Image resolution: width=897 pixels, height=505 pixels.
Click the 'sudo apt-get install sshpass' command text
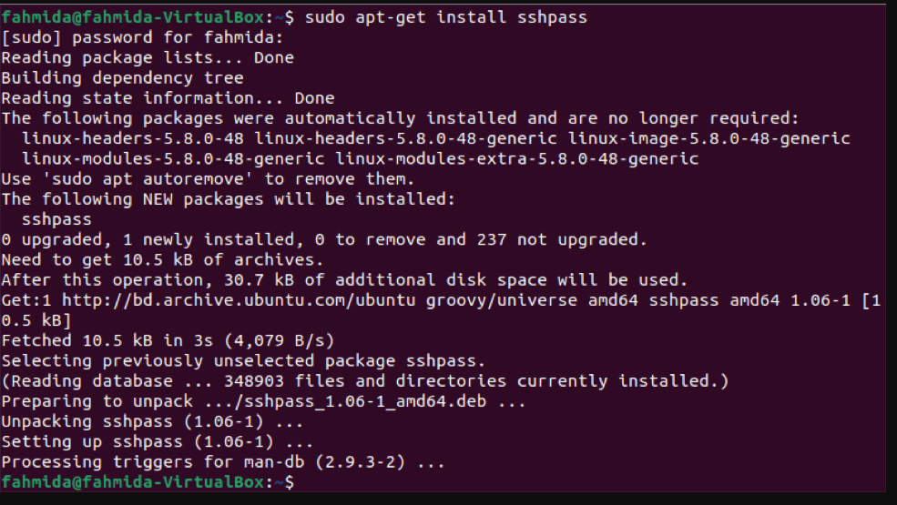click(x=445, y=17)
